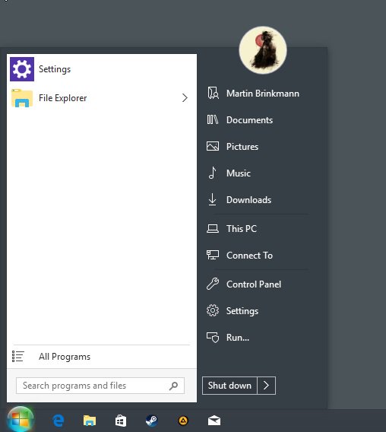This screenshot has height=432, width=386.
Task: Click the outlined gear icon in right column
Action: (x=213, y=310)
